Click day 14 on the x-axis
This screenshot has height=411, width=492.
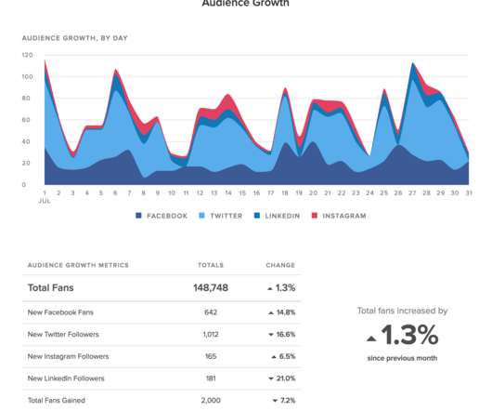[228, 192]
